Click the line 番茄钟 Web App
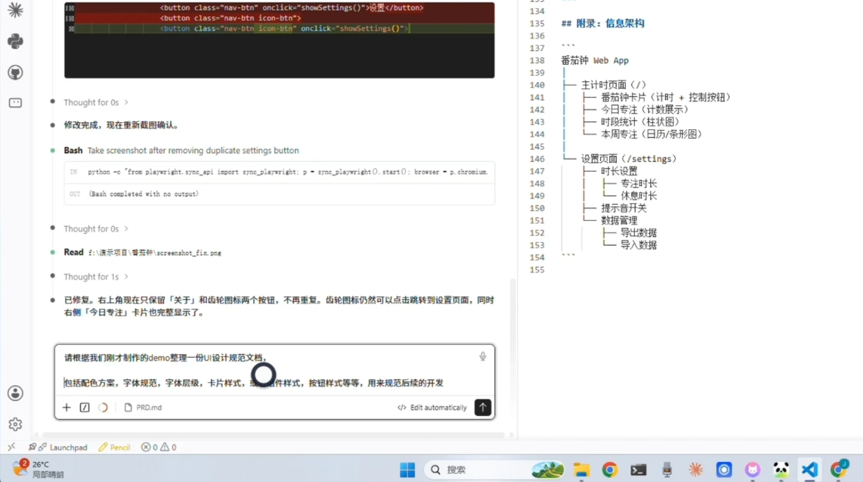863x482 pixels. point(595,60)
